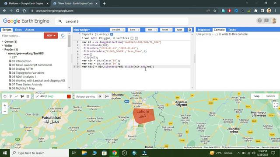Select the draw rectangle tool
The height and width of the screenshot is (157, 280).
tap(28, 96)
